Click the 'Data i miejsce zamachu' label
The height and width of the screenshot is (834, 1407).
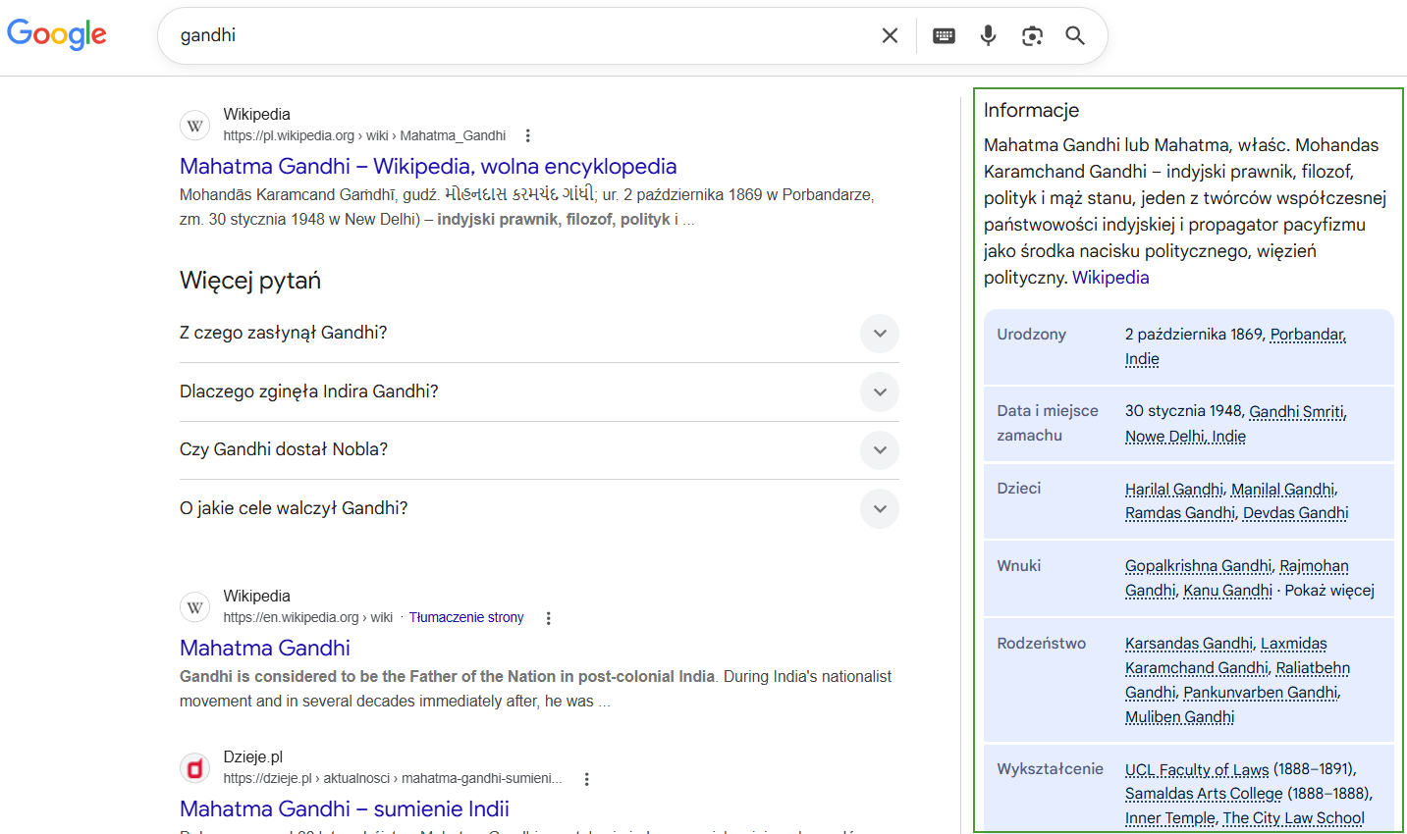coord(1048,423)
